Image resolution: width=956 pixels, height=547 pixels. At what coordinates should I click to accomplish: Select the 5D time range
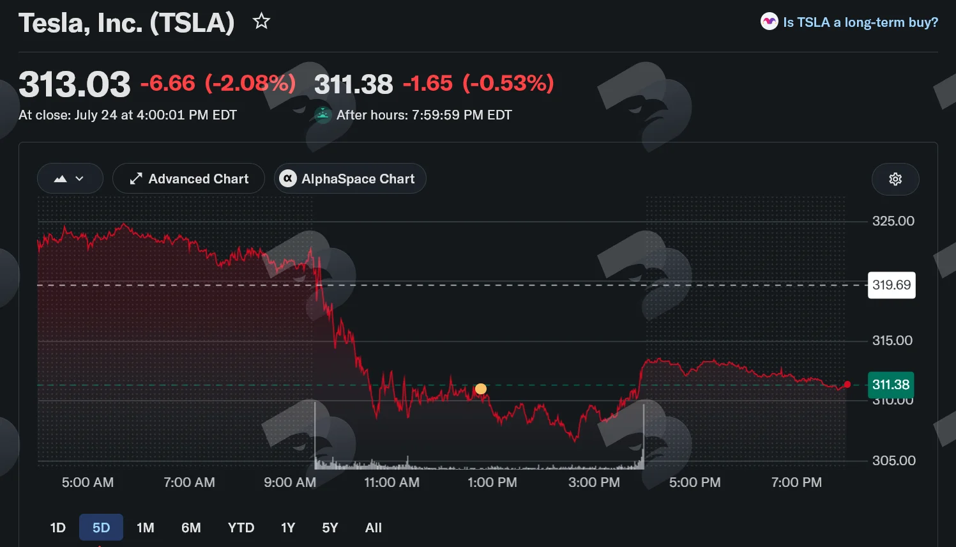(x=101, y=528)
